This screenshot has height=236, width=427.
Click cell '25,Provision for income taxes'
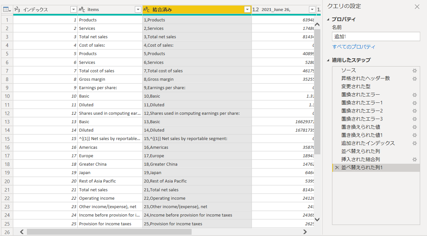click(x=197, y=224)
